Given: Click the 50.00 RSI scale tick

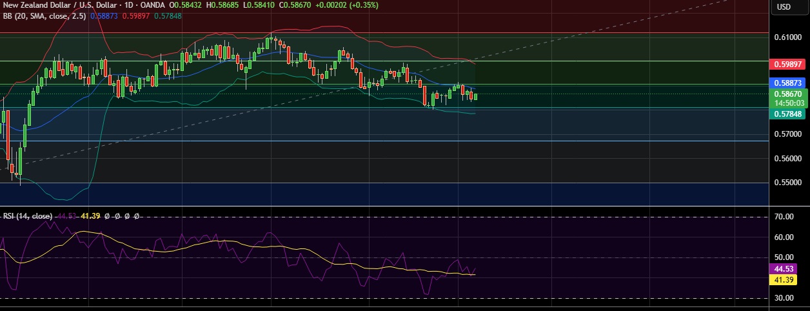Looking at the screenshot, I should 784,257.
